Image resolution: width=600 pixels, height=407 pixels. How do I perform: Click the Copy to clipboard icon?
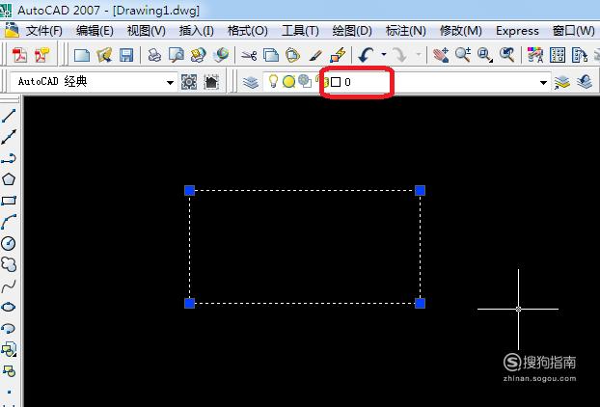[270, 56]
